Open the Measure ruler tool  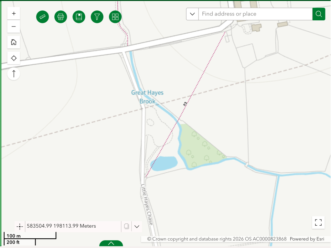point(42,17)
